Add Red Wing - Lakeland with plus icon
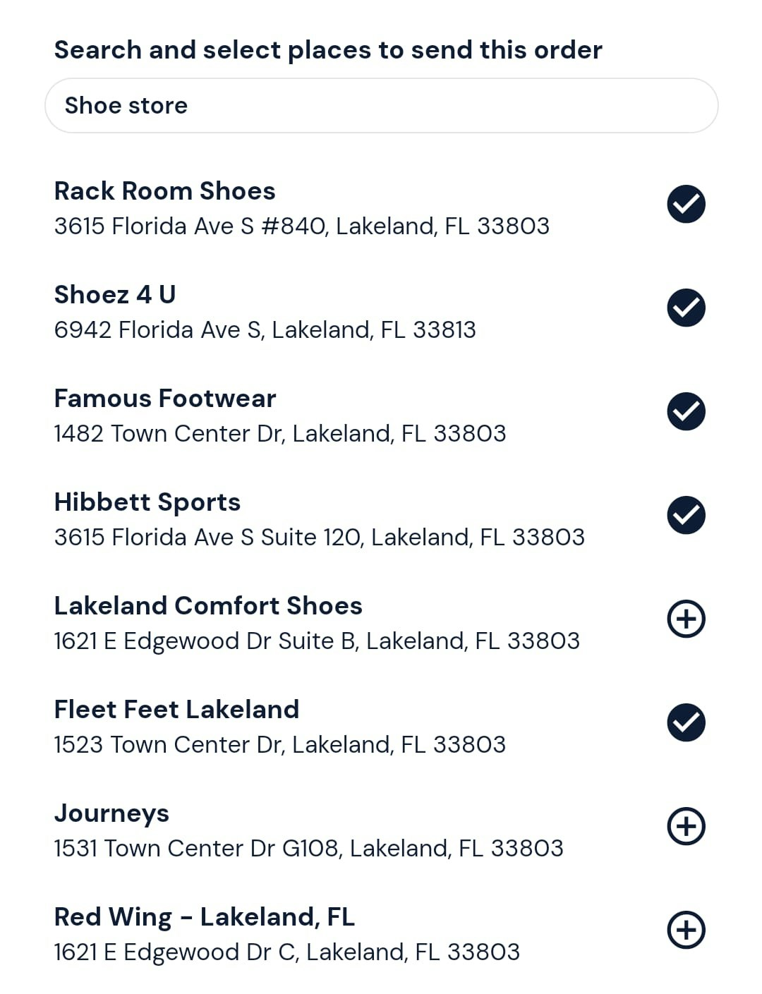The image size is (762, 994). 686,930
